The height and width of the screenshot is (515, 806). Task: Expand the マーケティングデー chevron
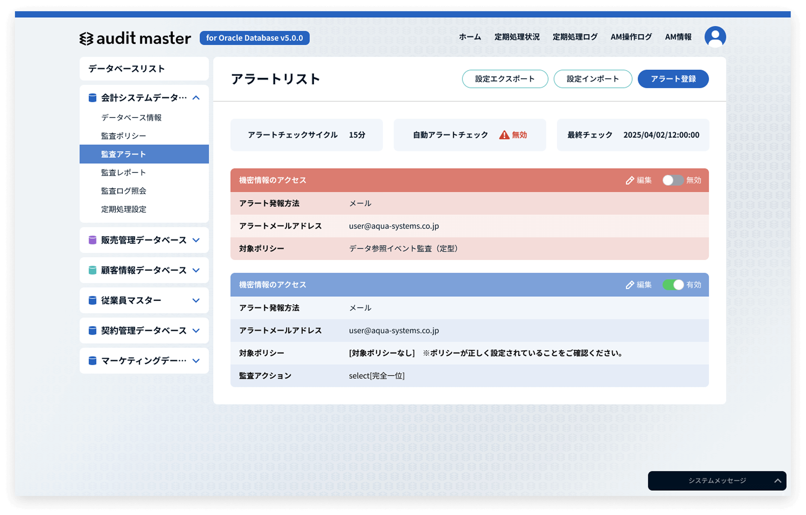coord(196,361)
